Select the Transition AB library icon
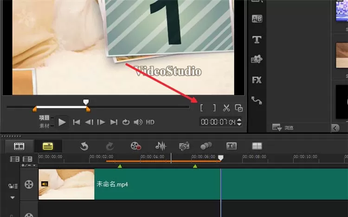This screenshot has height=217, width=348. point(257,19)
